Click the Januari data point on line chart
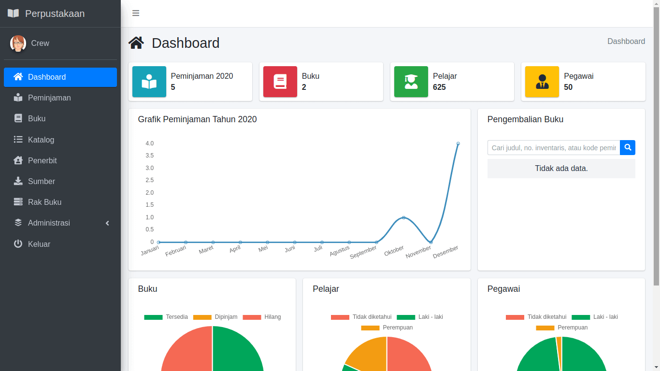 click(x=158, y=242)
